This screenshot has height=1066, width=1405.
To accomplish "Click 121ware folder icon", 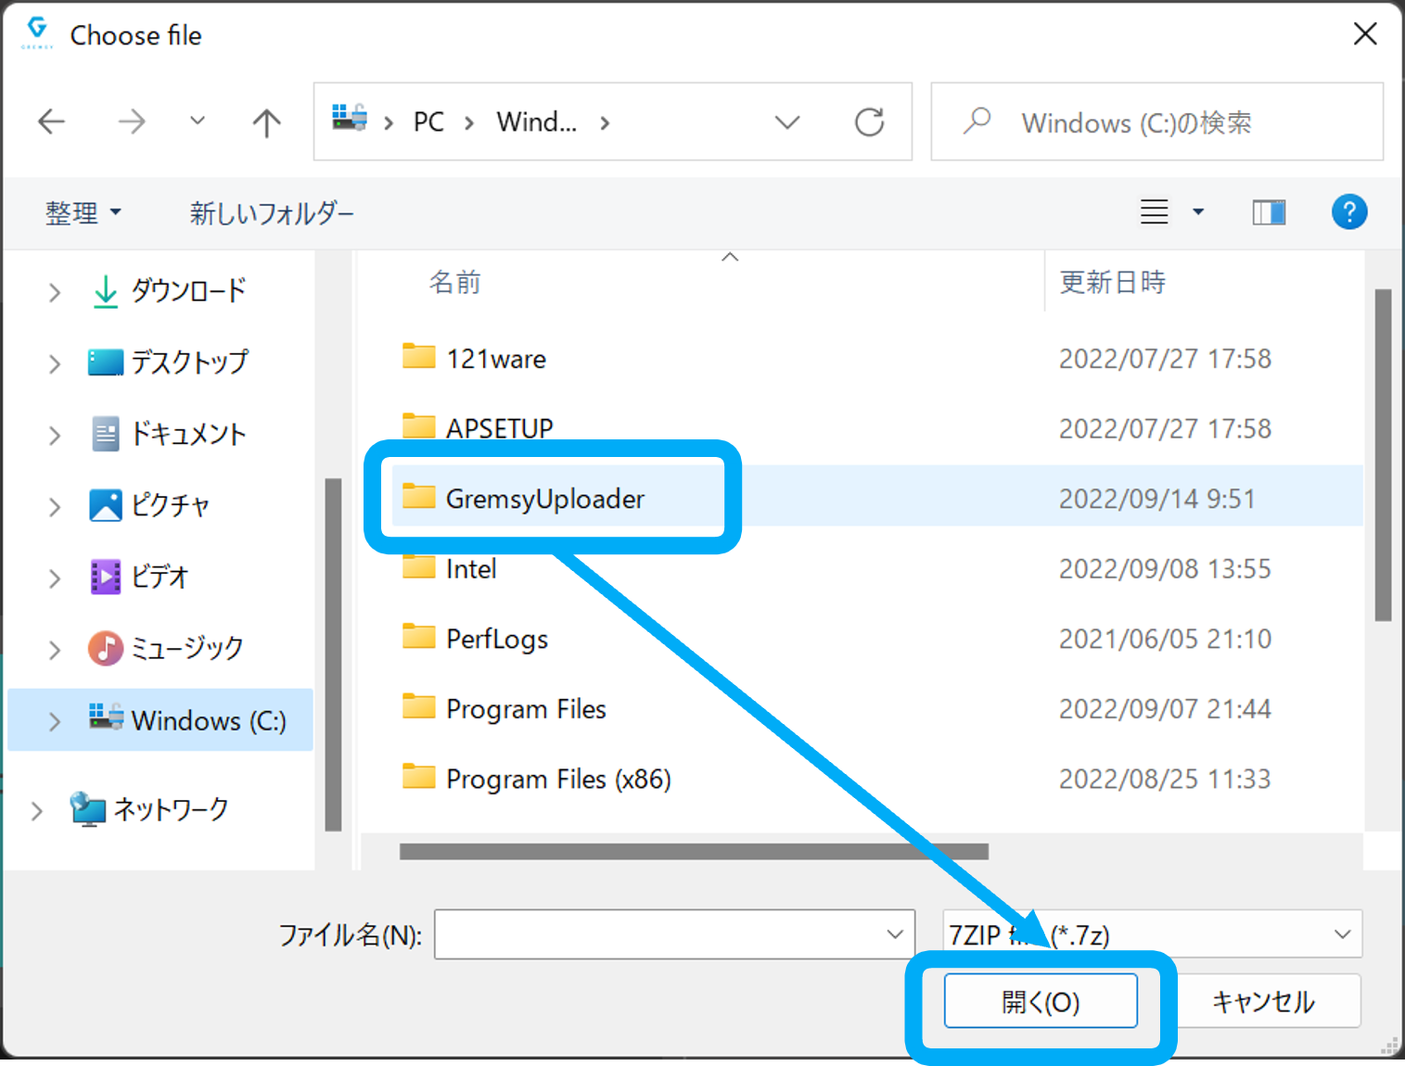I will click(418, 357).
